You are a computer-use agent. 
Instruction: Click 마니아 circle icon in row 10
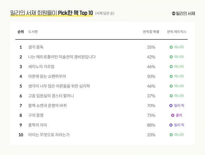pos(171,135)
